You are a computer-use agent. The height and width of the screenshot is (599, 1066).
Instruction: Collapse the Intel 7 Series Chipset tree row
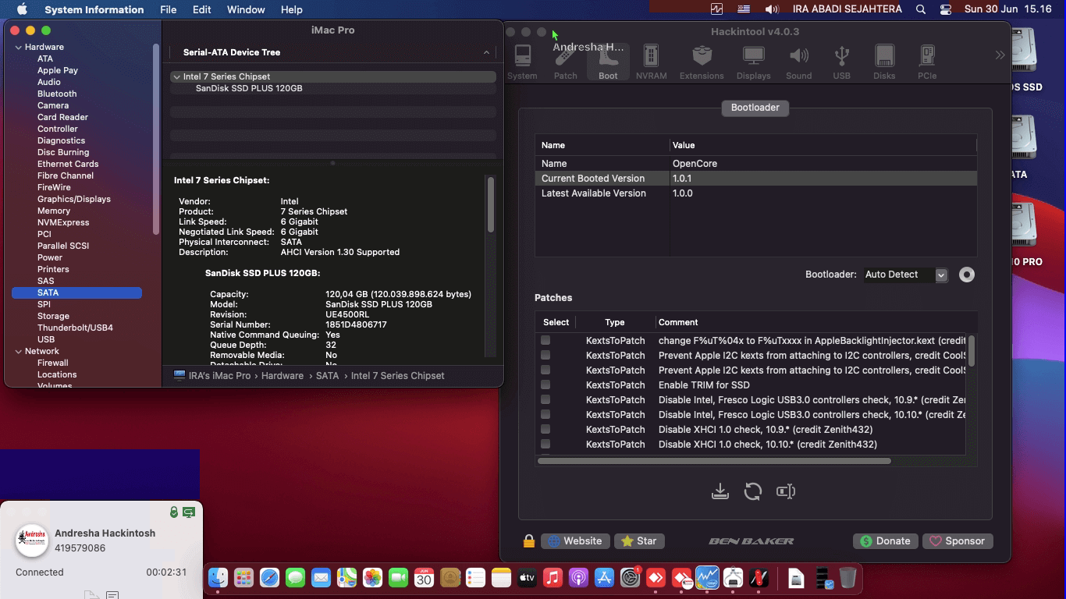pos(176,76)
